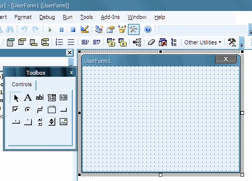Screen dimensions: 252x181
Task: Choose the Frame control in Toolbox
Action: coord(52,110)
